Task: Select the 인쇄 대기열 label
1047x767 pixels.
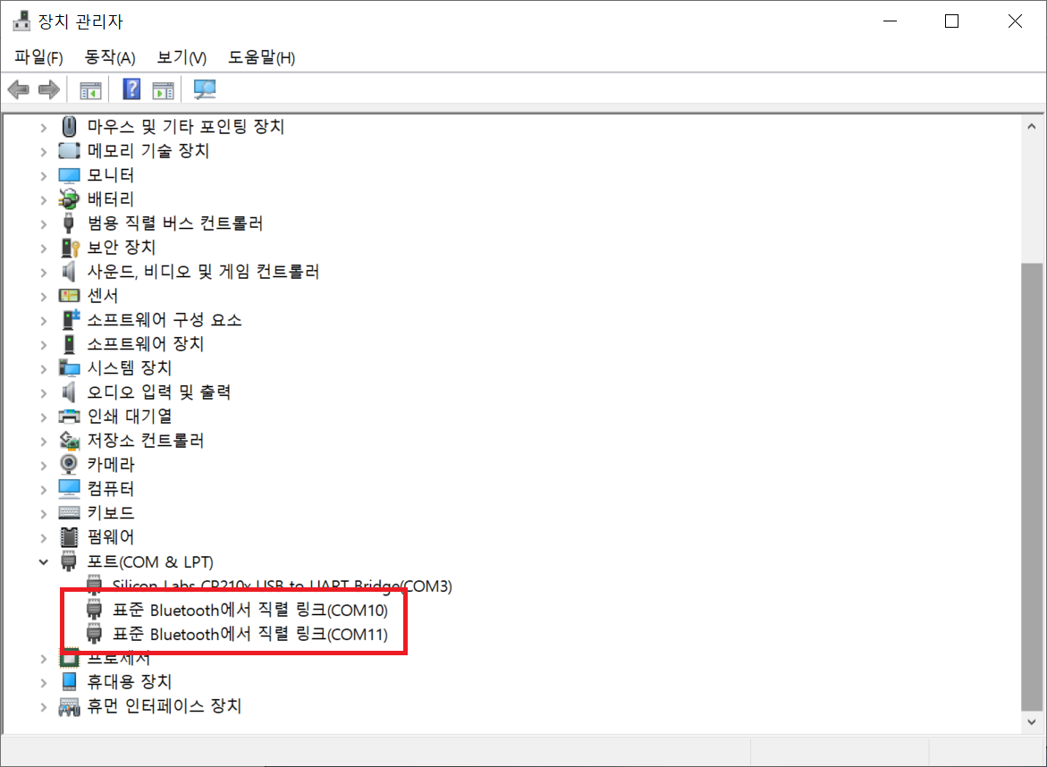Action: coord(130,416)
